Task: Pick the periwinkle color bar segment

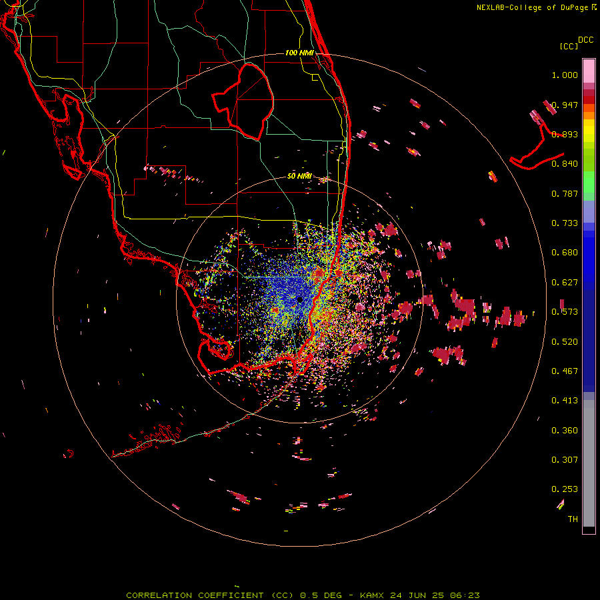Action: point(589,212)
